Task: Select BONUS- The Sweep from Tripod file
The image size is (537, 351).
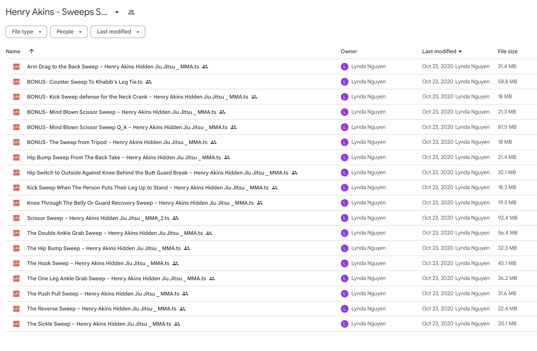Action: click(x=117, y=142)
